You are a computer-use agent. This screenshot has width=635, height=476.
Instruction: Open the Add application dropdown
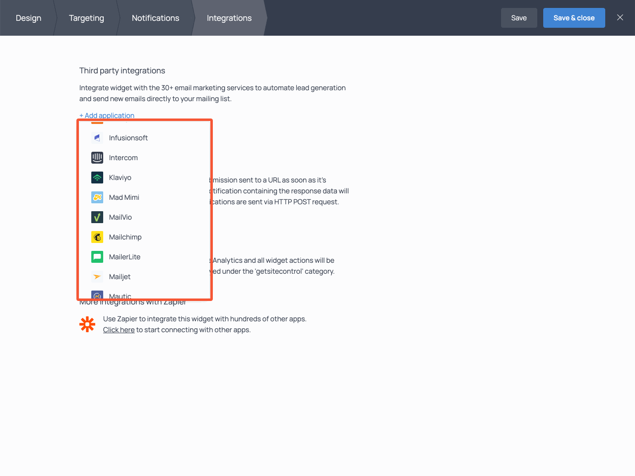tap(107, 115)
